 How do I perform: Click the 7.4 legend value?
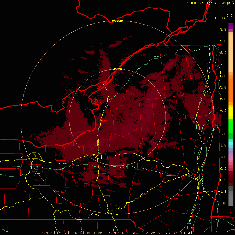pos(223,64)
